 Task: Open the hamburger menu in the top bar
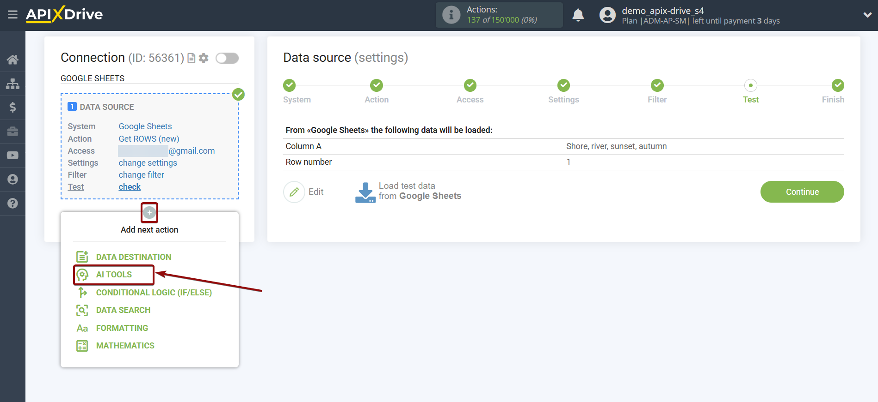pos(12,15)
